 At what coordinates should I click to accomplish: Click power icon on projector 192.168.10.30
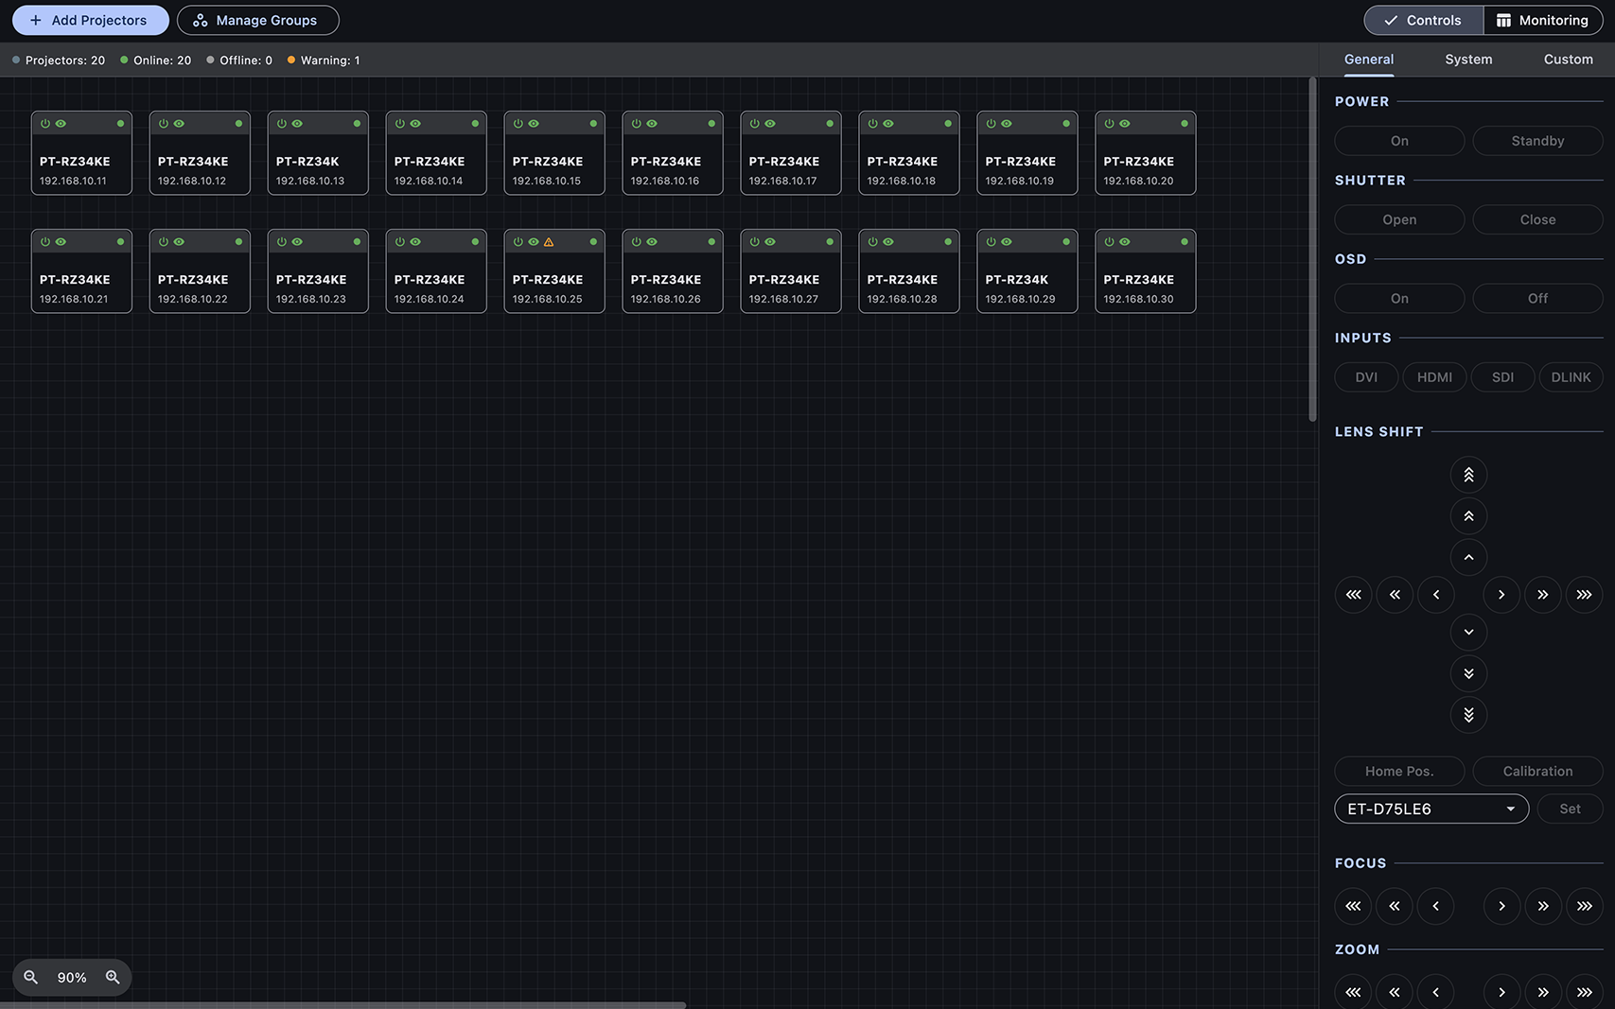pyautogui.click(x=1110, y=242)
